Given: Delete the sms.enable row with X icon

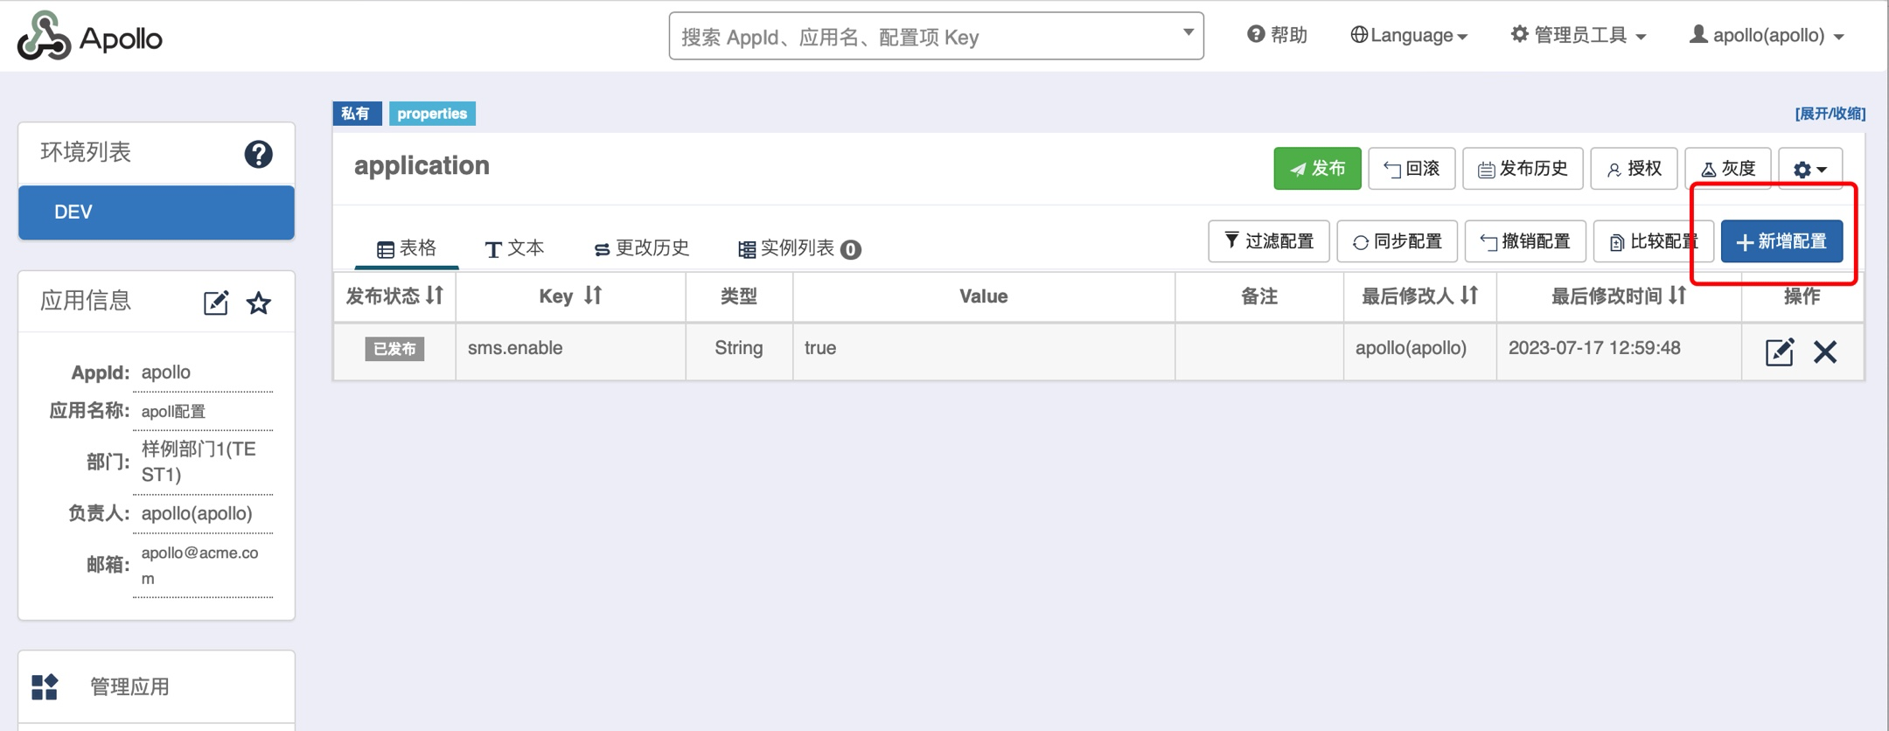Looking at the screenshot, I should (x=1825, y=352).
